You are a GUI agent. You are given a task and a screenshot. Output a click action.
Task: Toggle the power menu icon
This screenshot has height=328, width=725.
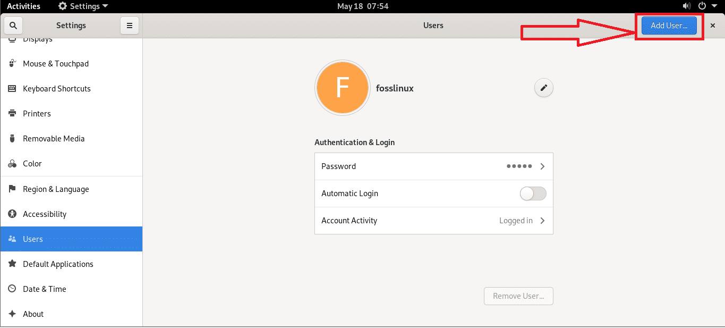(702, 6)
